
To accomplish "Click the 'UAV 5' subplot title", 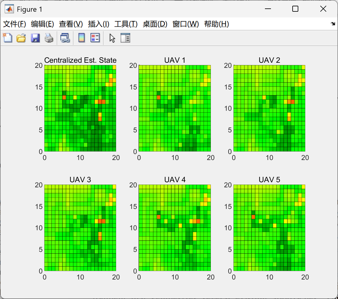I will tap(269, 180).
